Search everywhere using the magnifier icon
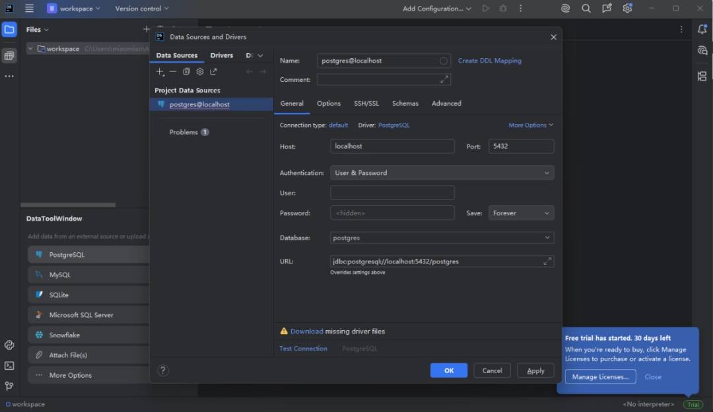Viewport: 713px width, 412px height. (x=586, y=9)
